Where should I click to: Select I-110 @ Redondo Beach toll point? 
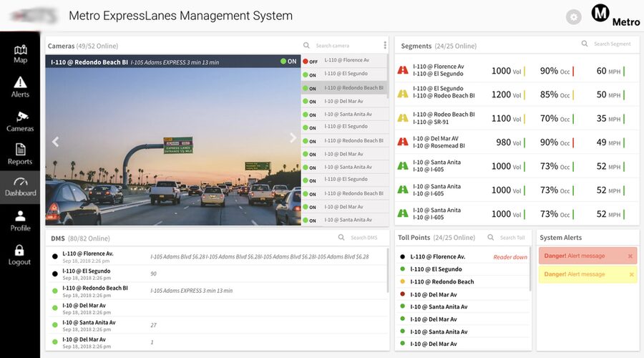click(x=442, y=281)
